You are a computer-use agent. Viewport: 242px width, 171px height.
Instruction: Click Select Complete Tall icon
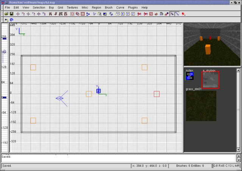pyautogui.click(x=50, y=14)
